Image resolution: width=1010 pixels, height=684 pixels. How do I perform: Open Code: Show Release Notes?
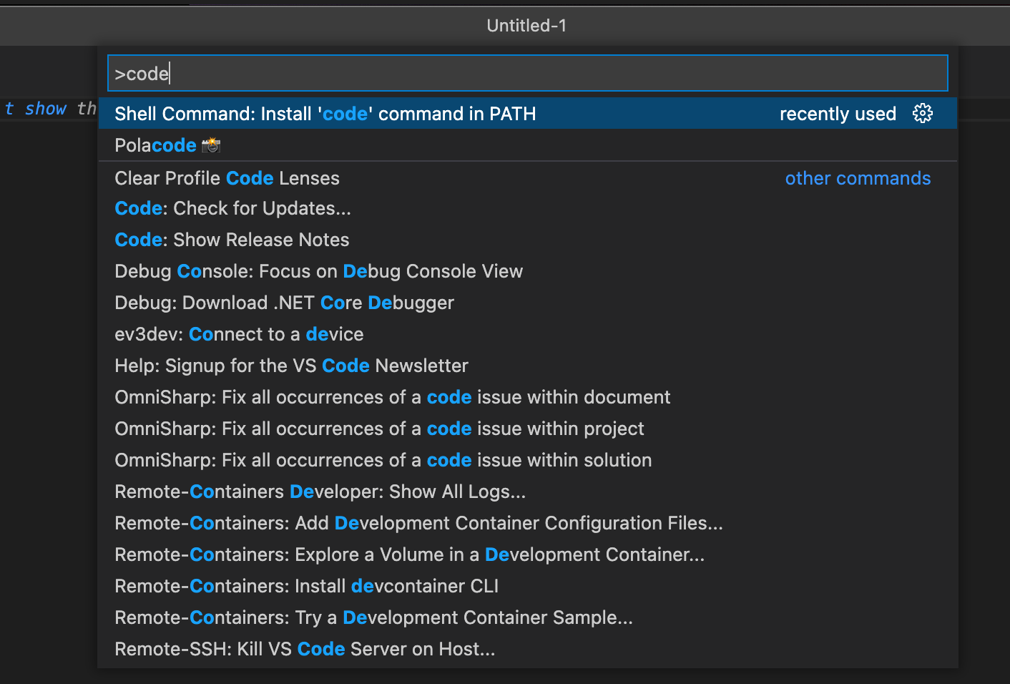528,240
